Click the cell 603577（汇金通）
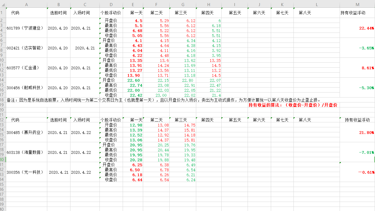375x211 pixels. [x=27, y=68]
